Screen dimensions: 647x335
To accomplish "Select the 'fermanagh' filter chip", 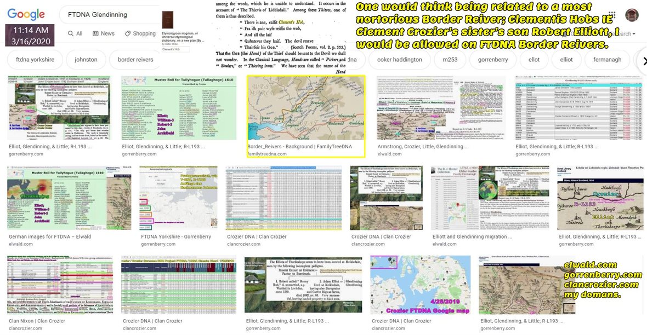I will pyautogui.click(x=605, y=60).
